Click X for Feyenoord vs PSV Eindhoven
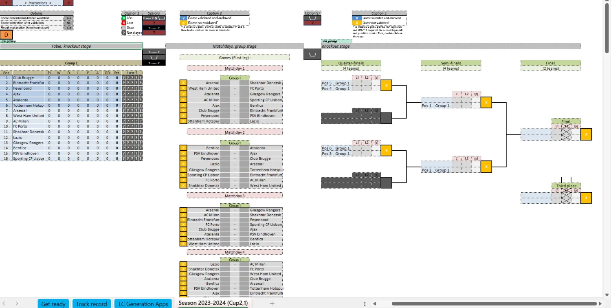 183,116
